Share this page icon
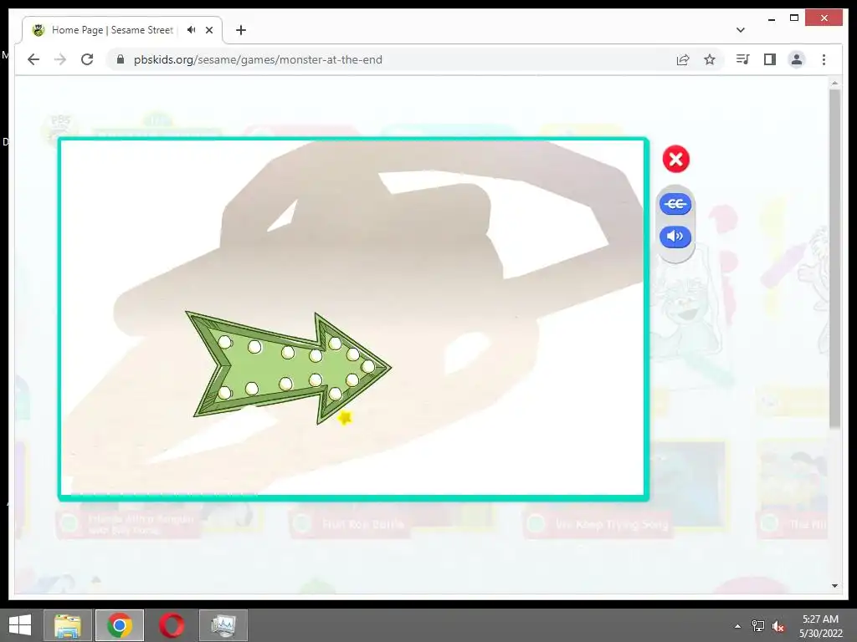This screenshot has height=642, width=857. (683, 59)
